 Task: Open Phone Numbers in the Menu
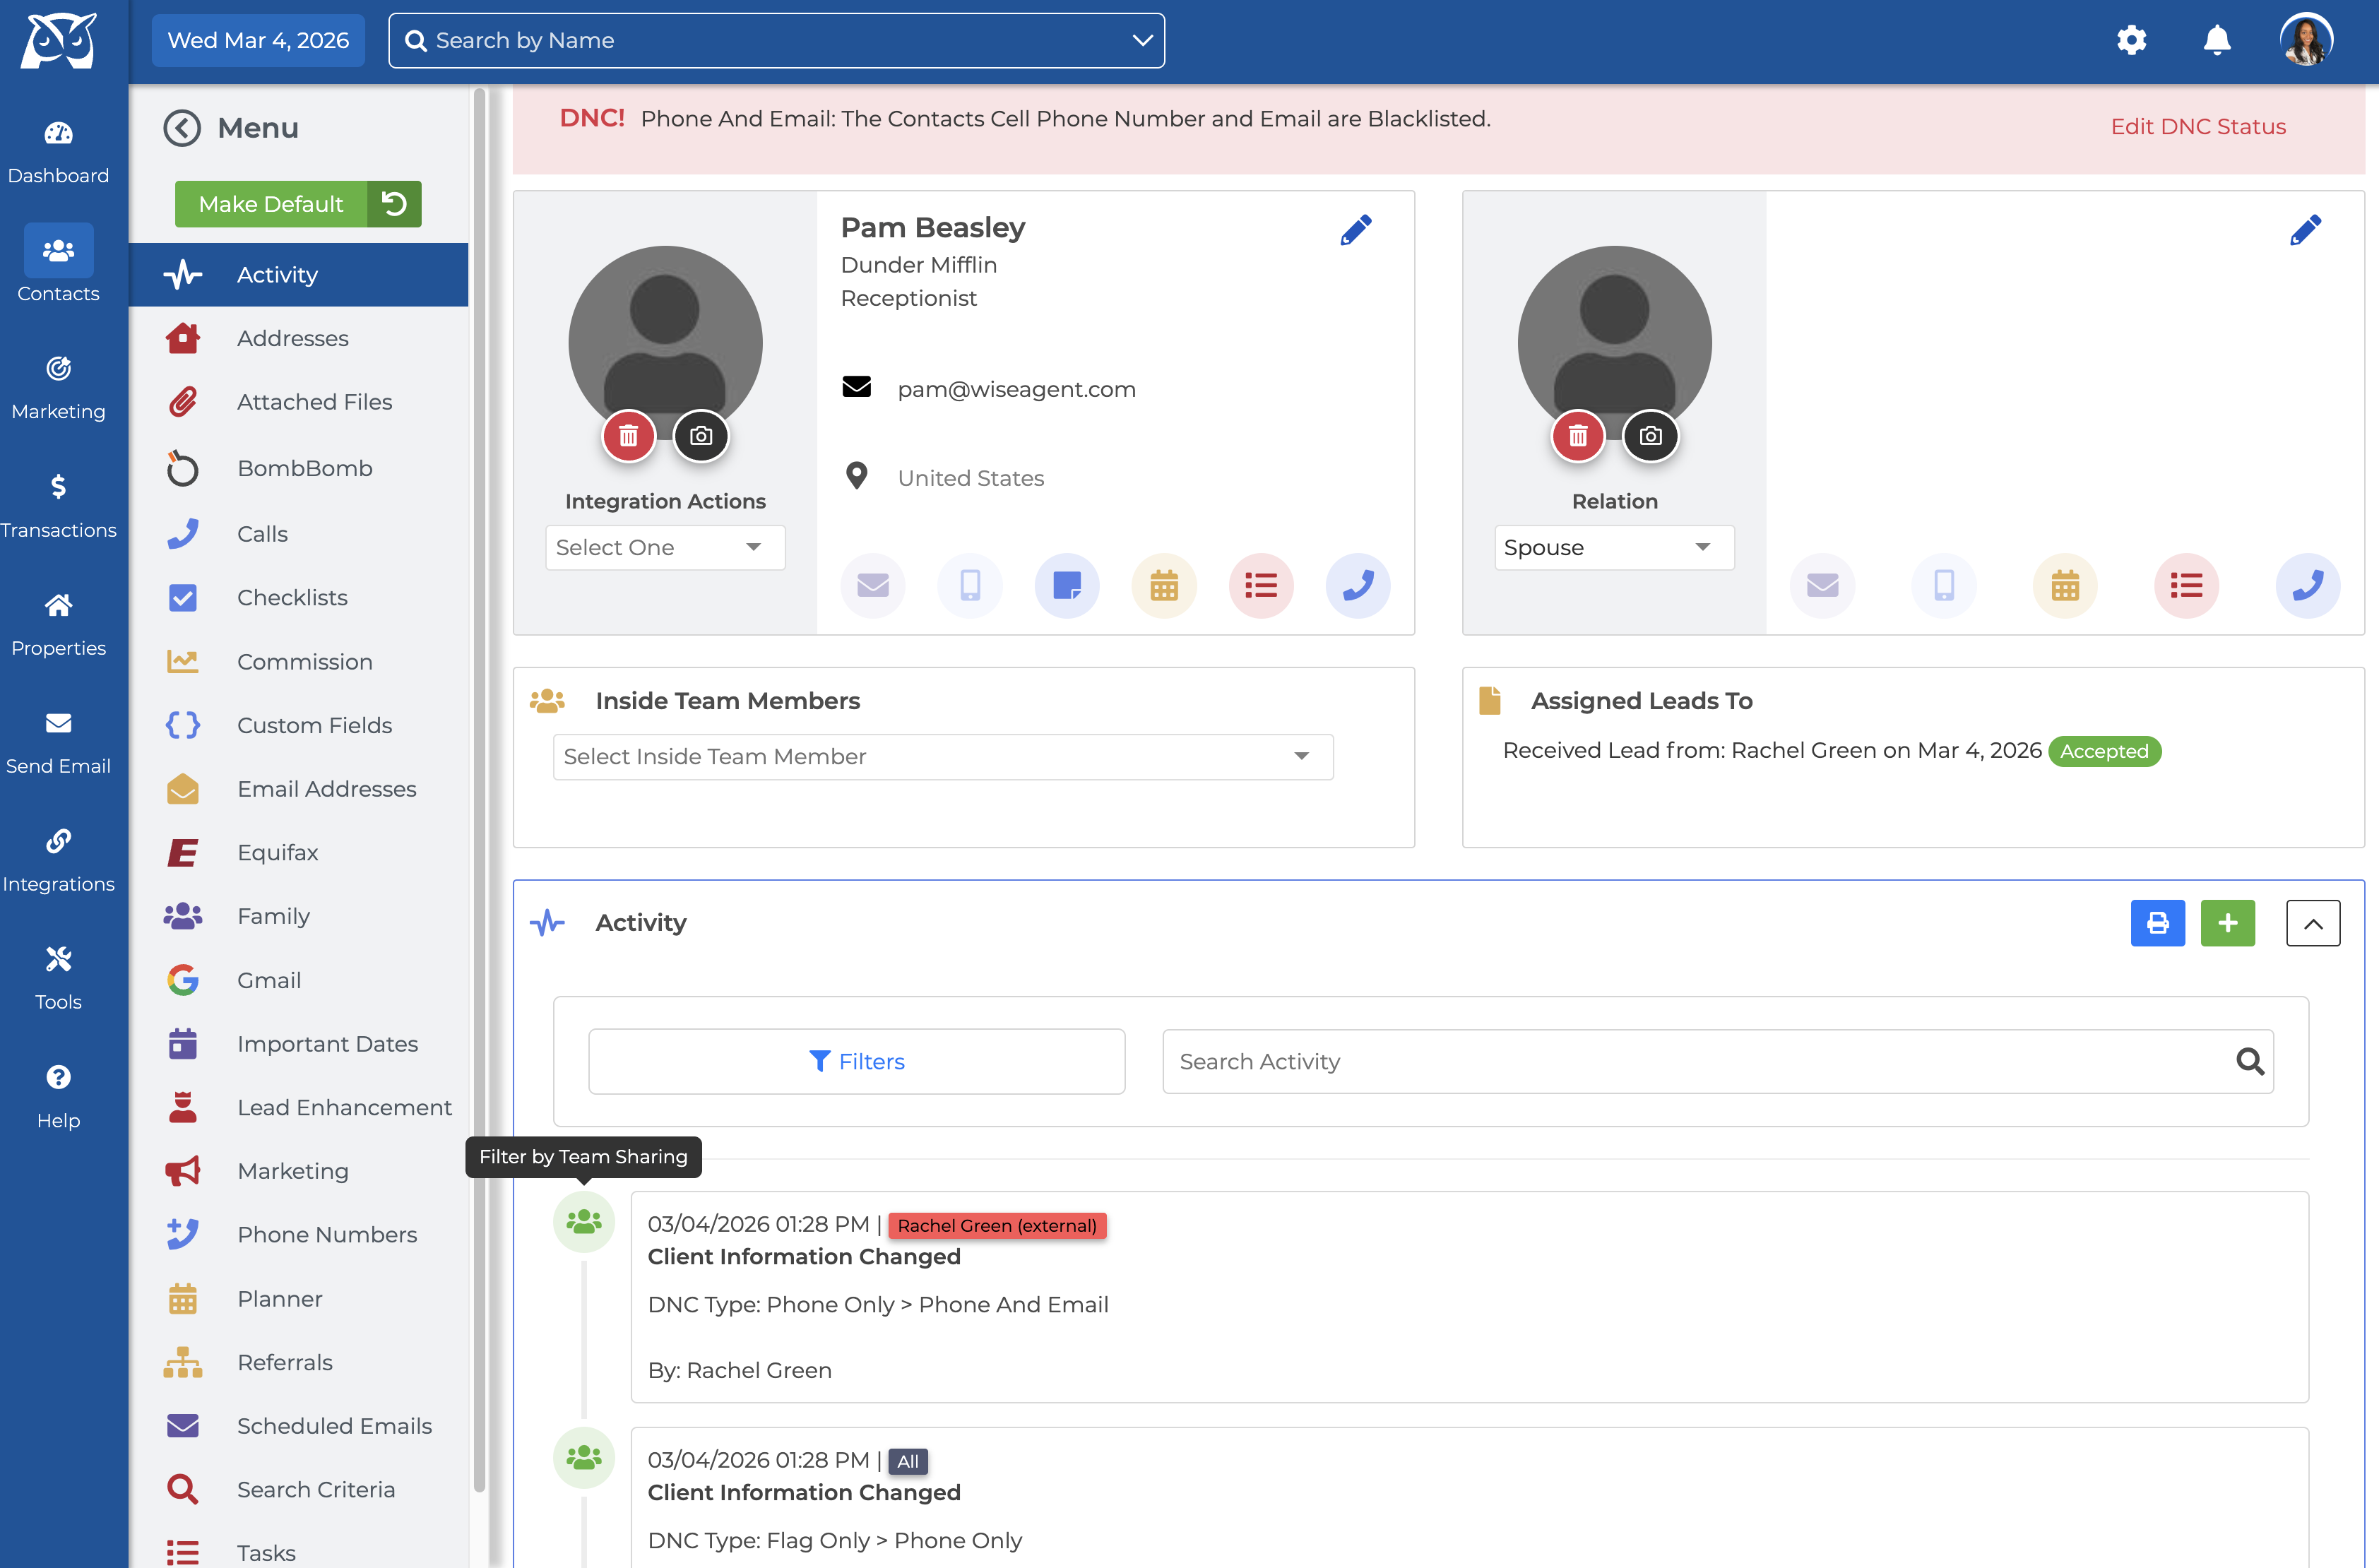click(x=299, y=1235)
